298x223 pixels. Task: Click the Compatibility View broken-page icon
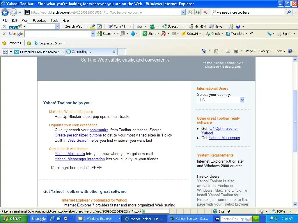[x=190, y=12]
